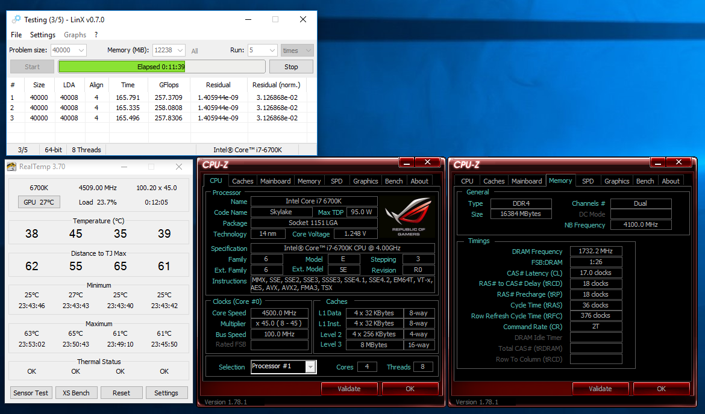Screen dimensions: 705x414
Task: Click the Command Rate 2T field
Action: point(596,326)
